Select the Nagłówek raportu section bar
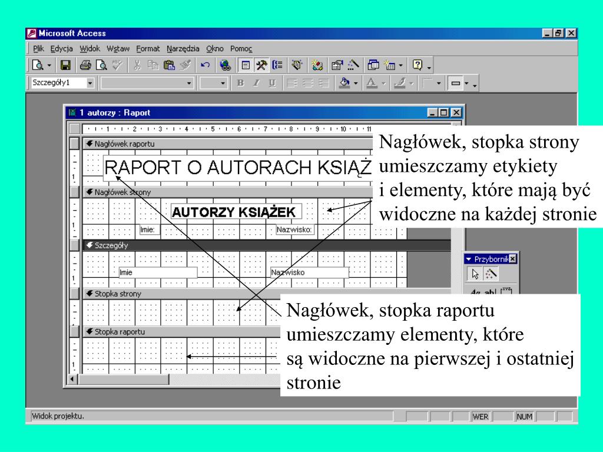Screen dimensions: 603x452 [228, 144]
